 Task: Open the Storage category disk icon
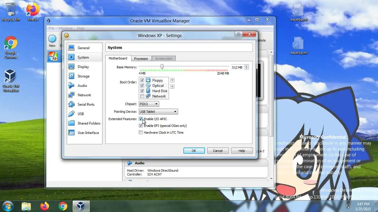[x=71, y=76]
